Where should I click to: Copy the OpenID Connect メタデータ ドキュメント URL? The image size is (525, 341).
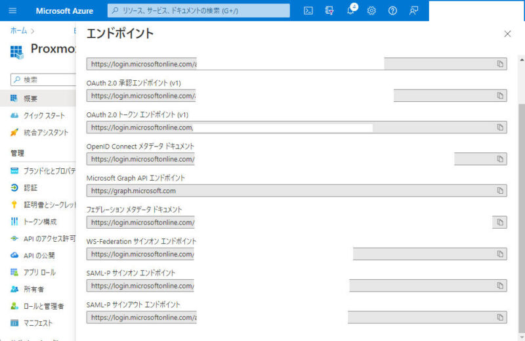(500, 159)
